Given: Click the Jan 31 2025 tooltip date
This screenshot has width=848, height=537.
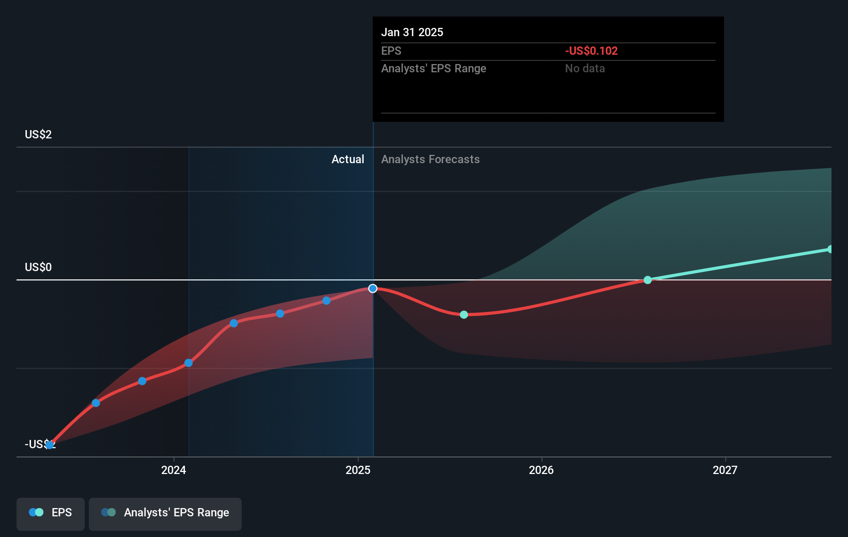Looking at the screenshot, I should click(x=412, y=32).
